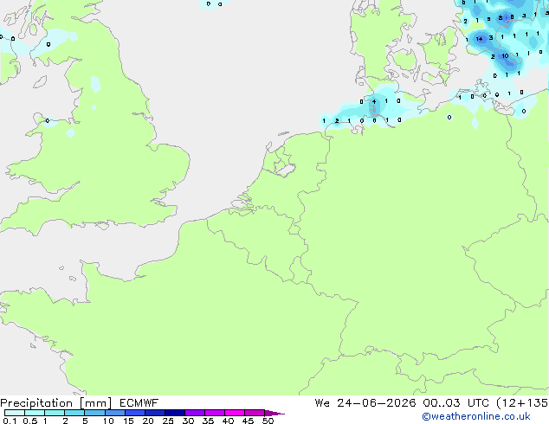The image size is (549, 424).
Task: Click the 30–35 mm purple legend swatch
Action: (195, 413)
